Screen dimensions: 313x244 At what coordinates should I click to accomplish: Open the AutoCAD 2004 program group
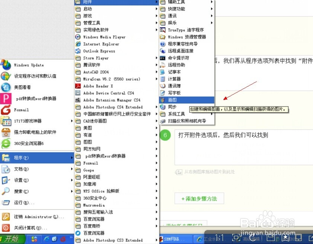click(116, 72)
